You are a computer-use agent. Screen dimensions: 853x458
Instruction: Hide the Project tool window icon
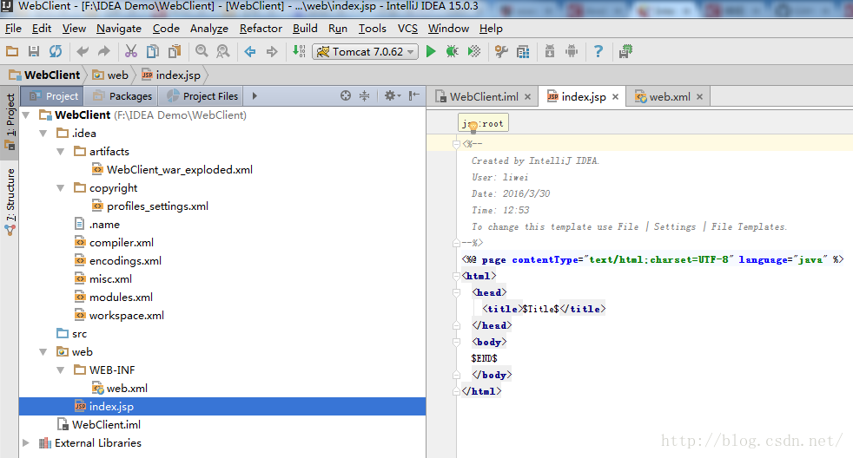coord(414,96)
